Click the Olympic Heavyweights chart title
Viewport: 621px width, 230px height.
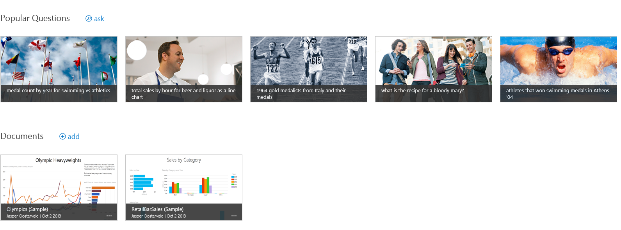pos(59,160)
